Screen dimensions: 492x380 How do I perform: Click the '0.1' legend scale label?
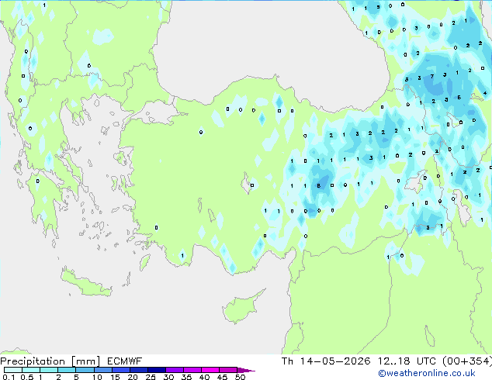9,377
